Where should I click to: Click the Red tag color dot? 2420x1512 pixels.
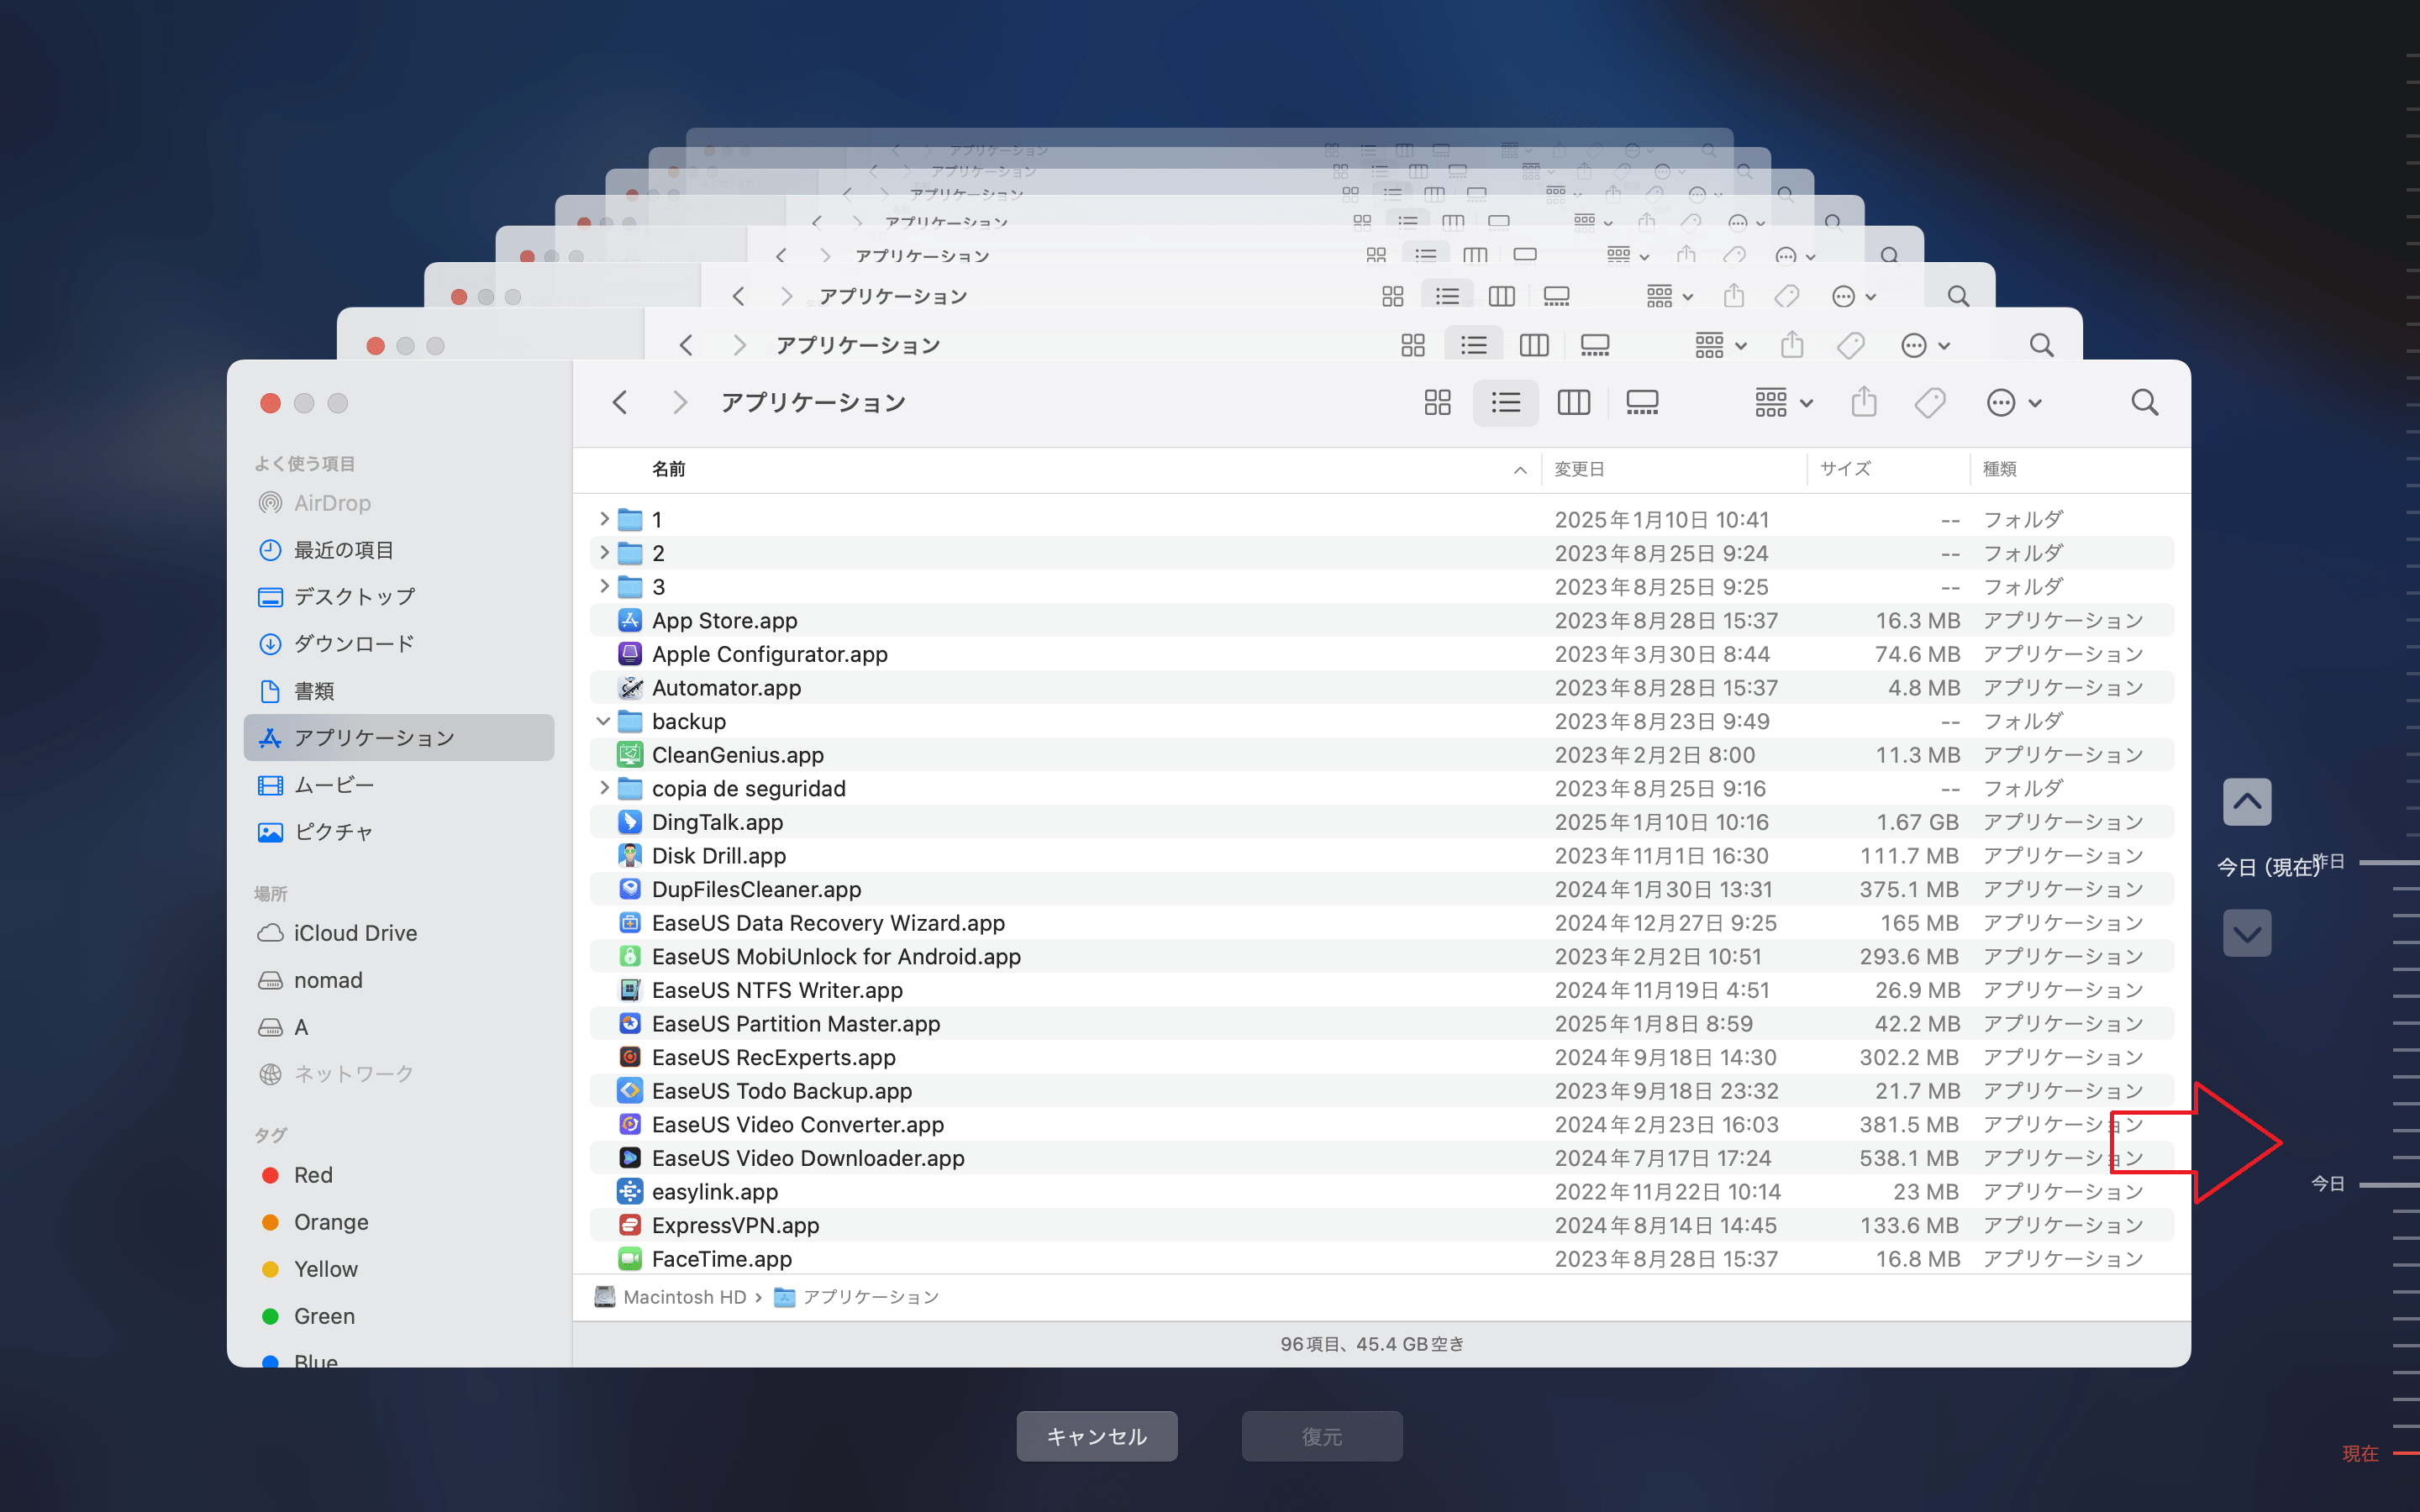coord(270,1175)
